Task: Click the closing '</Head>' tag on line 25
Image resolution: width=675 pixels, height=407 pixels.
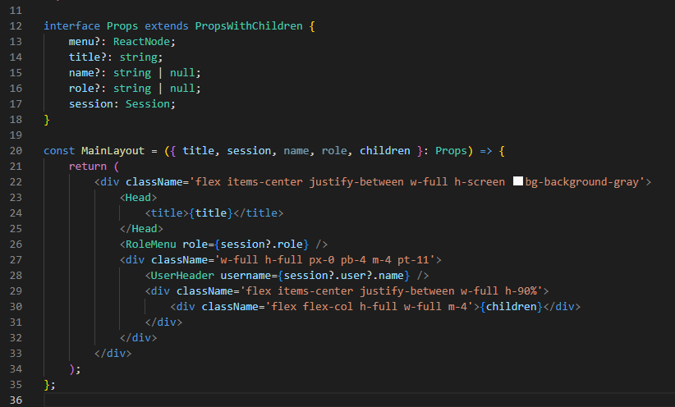Action: pyautogui.click(x=141, y=228)
